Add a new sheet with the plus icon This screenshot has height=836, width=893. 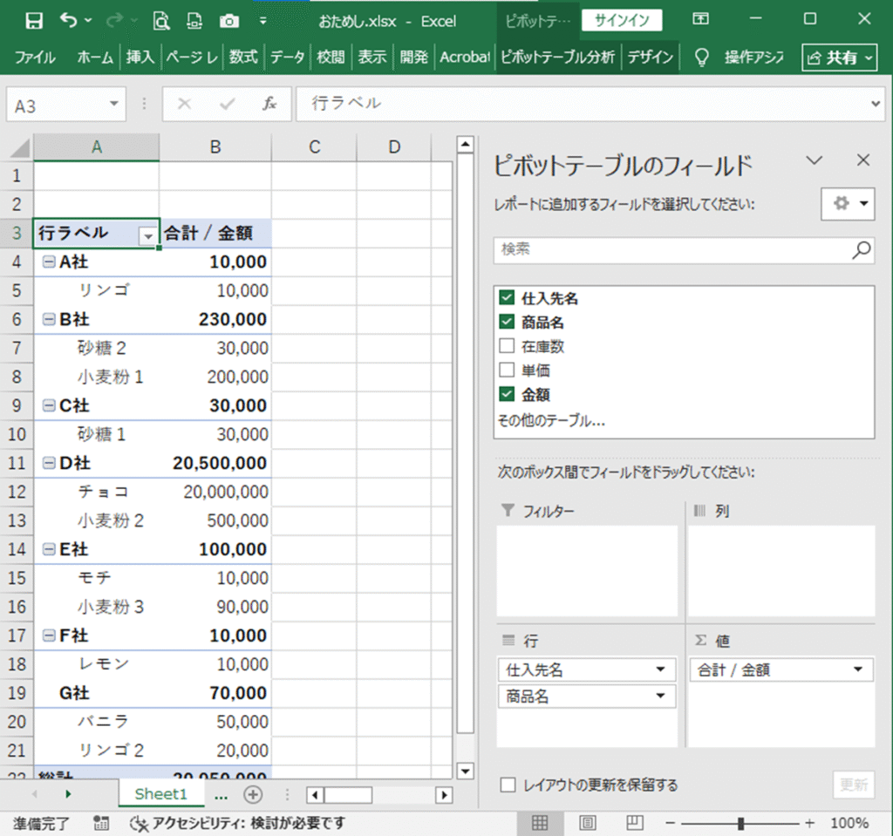point(253,794)
